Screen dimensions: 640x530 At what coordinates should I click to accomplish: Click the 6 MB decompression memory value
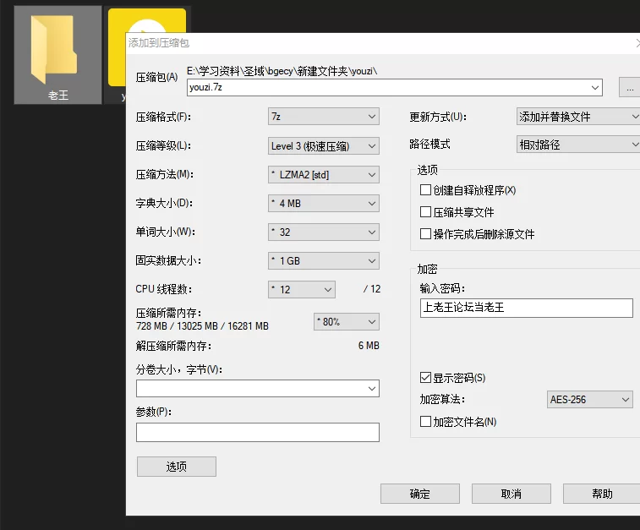pyautogui.click(x=369, y=346)
